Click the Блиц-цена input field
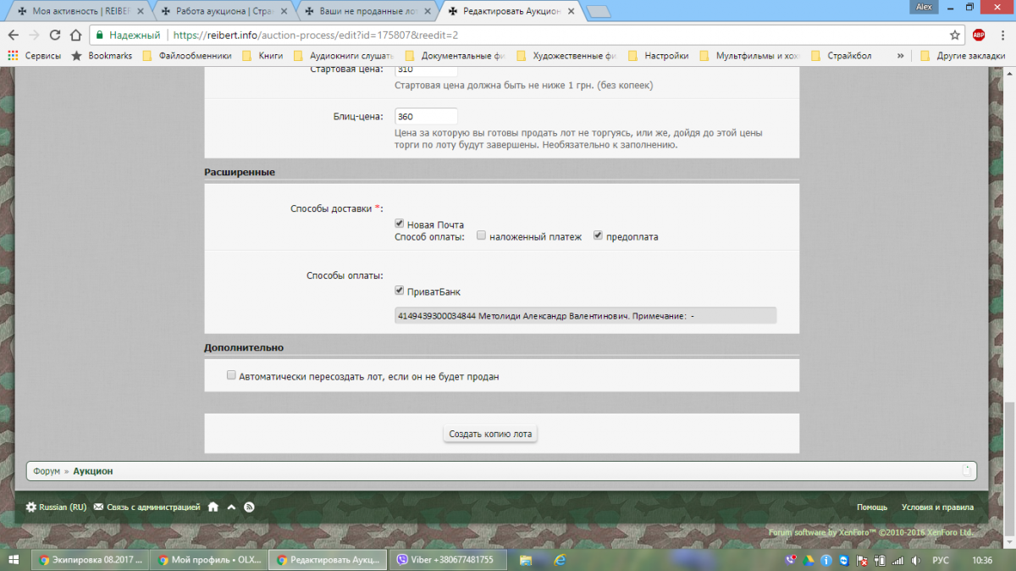The image size is (1016, 571). click(x=426, y=117)
